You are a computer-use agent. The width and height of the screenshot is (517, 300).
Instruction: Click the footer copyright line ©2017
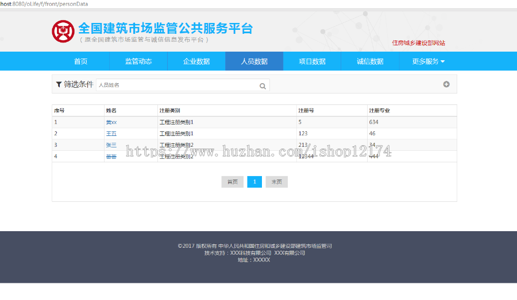click(x=254, y=246)
